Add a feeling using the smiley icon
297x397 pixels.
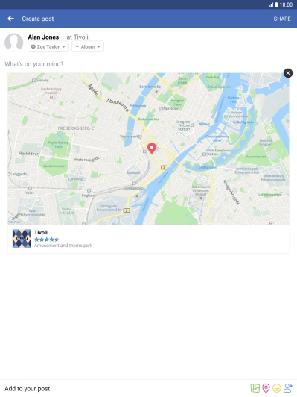point(277,388)
